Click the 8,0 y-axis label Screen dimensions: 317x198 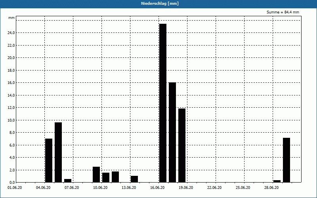click(x=12, y=133)
